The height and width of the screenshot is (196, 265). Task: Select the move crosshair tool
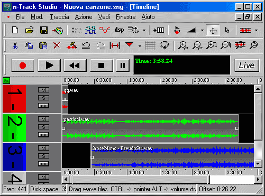click(213, 30)
